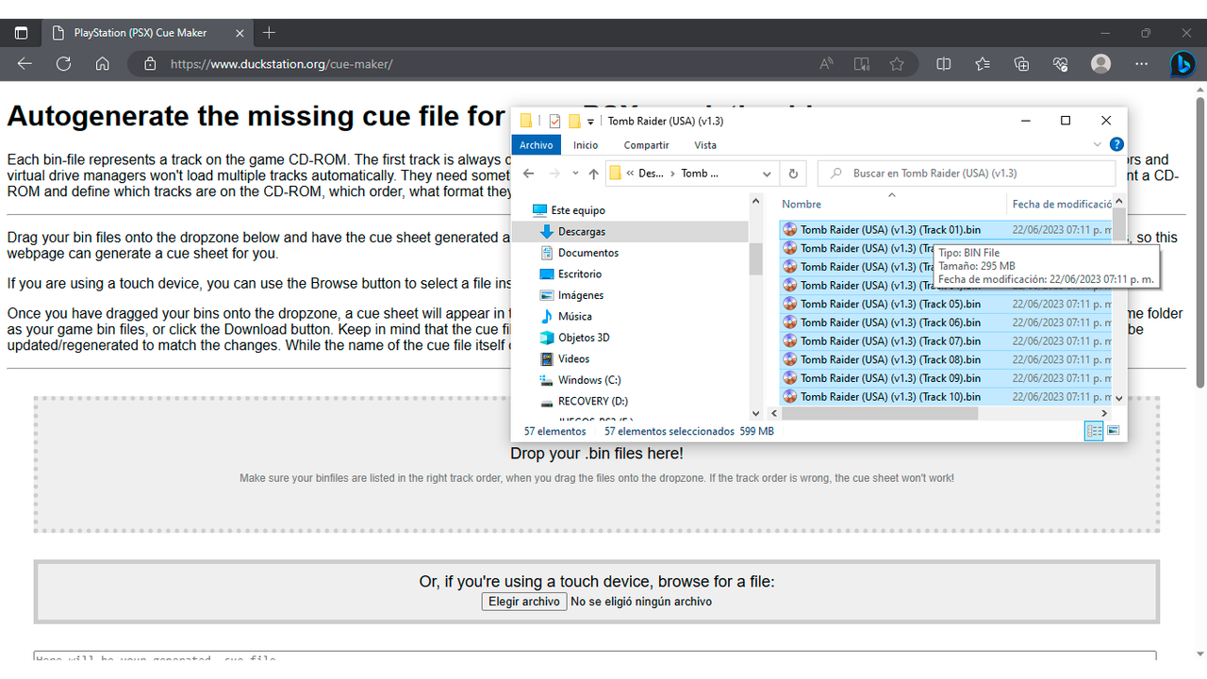The height and width of the screenshot is (679, 1207).
Task: Select Tomb Raider Track 05.bin file
Action: tap(946, 304)
